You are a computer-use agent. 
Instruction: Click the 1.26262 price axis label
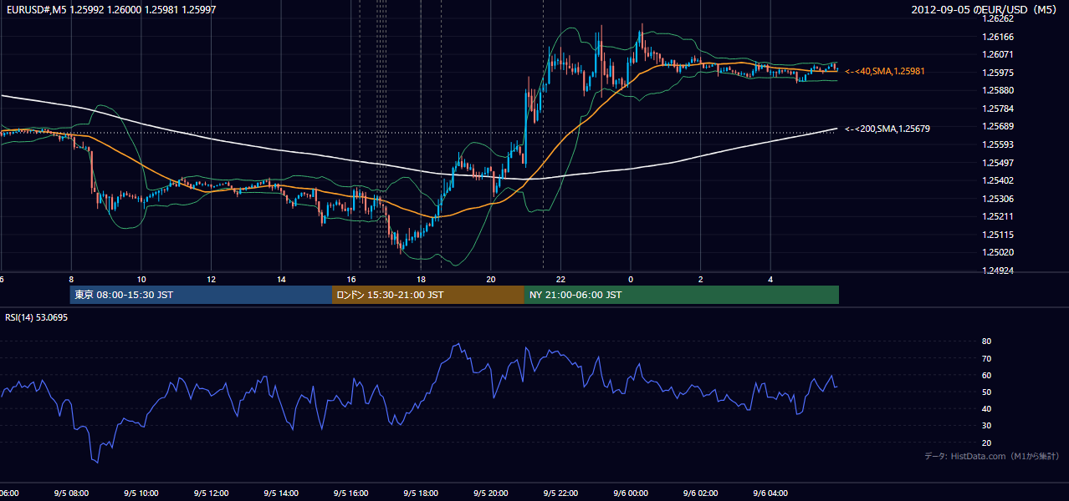tap(998, 18)
